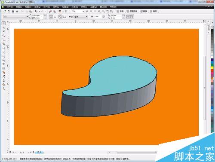
Task: Select page tab 页1
Action: click(x=39, y=152)
